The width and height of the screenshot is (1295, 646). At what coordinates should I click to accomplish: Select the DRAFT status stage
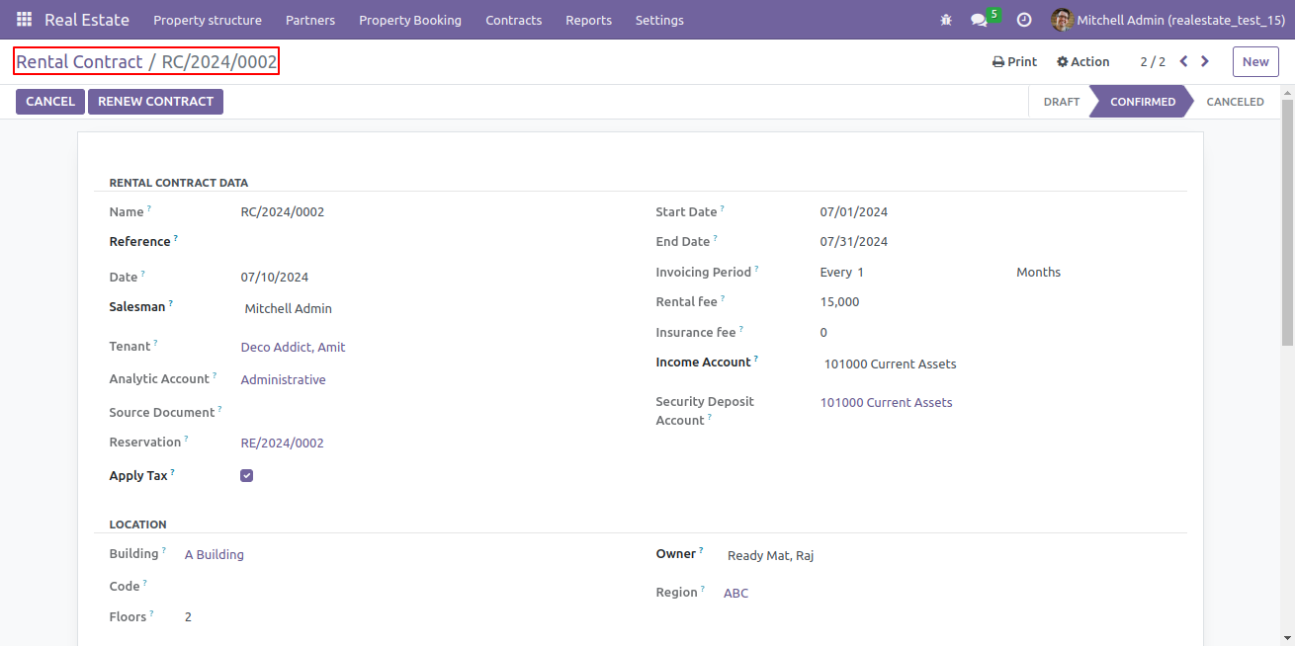pyautogui.click(x=1061, y=102)
